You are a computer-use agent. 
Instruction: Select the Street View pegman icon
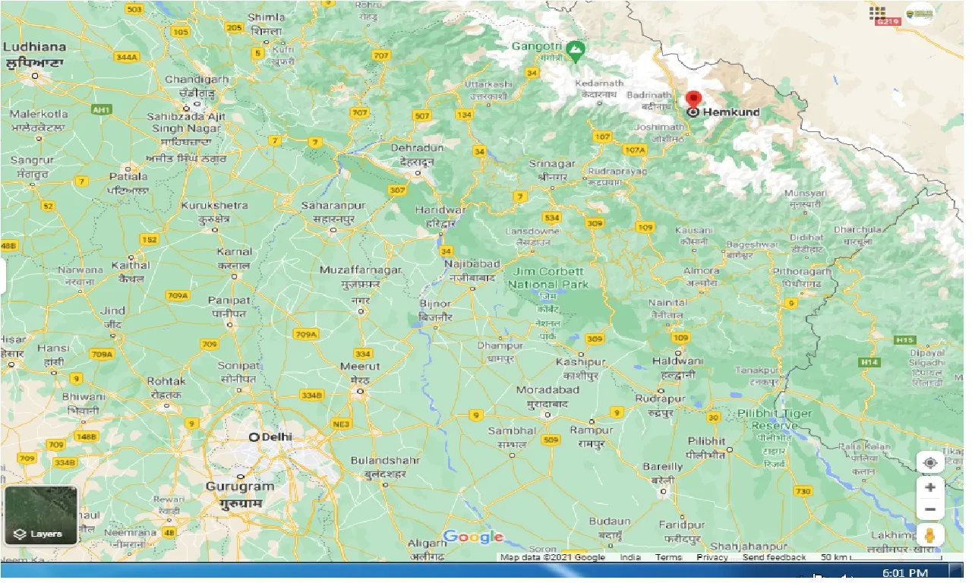930,534
